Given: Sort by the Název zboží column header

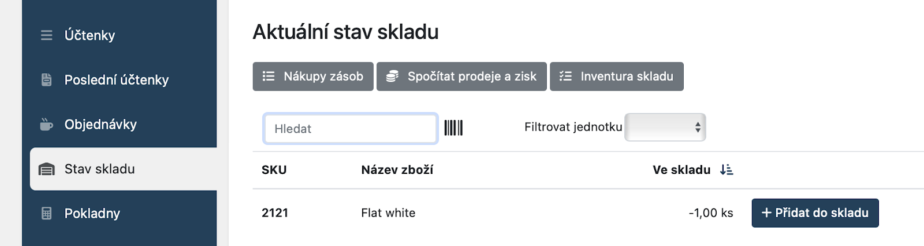Looking at the screenshot, I should [x=397, y=170].
